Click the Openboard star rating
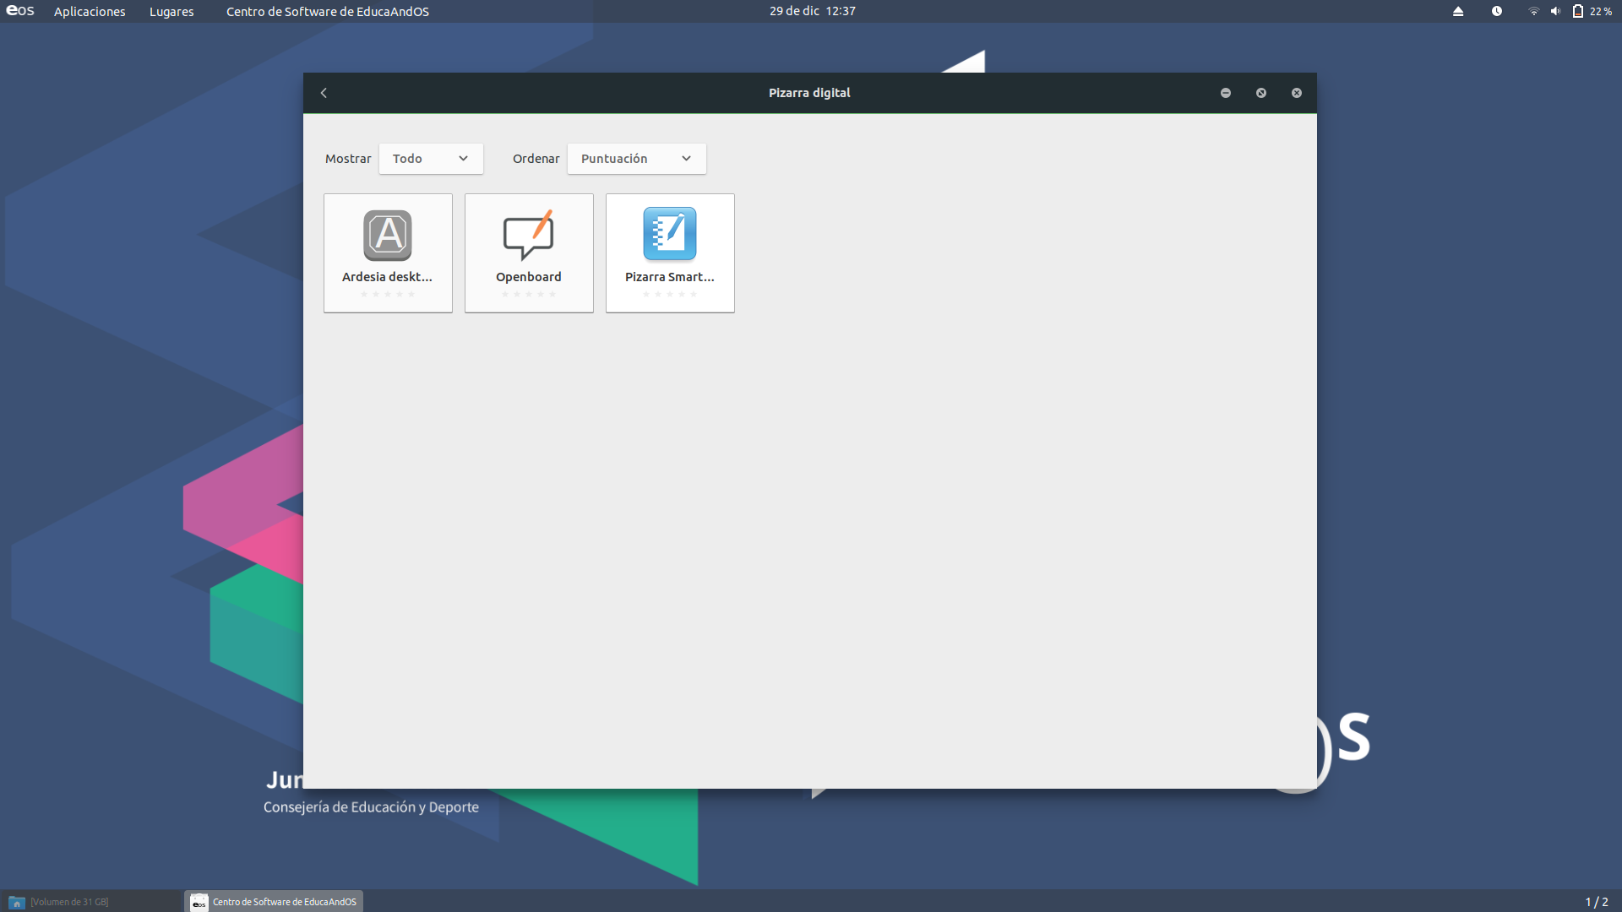This screenshot has width=1622, height=912. 529,295
